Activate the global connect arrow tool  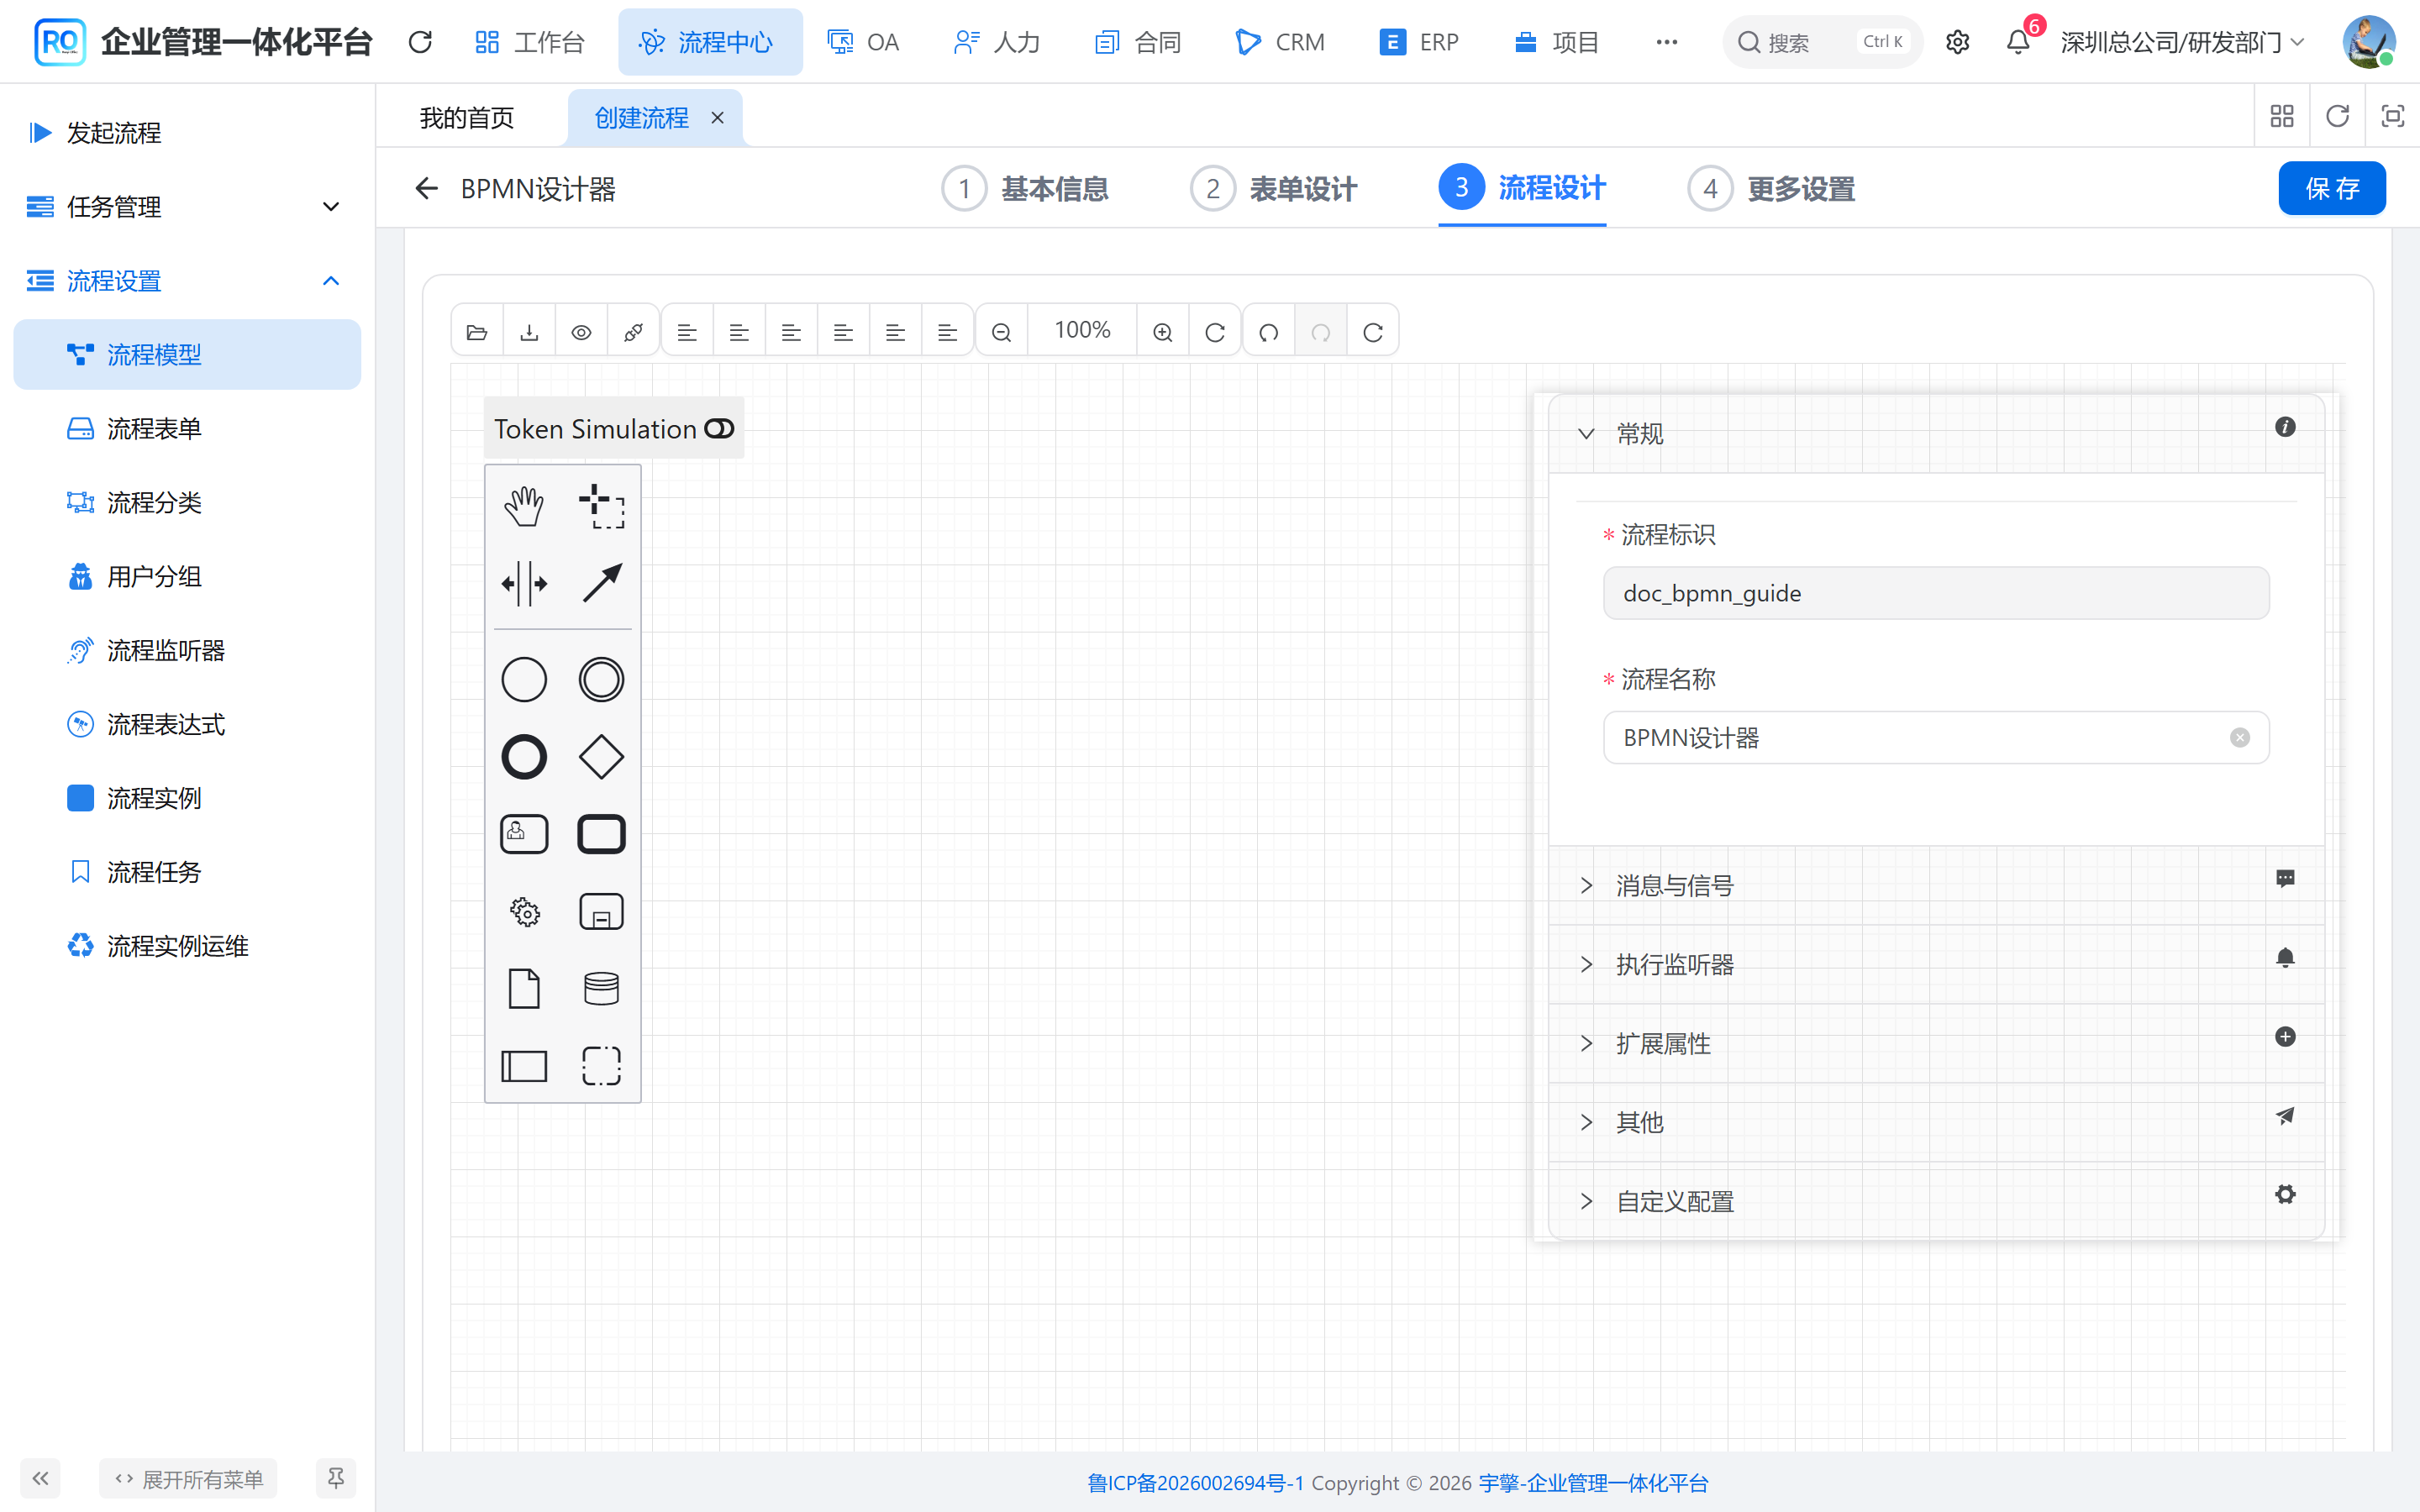[x=601, y=583]
